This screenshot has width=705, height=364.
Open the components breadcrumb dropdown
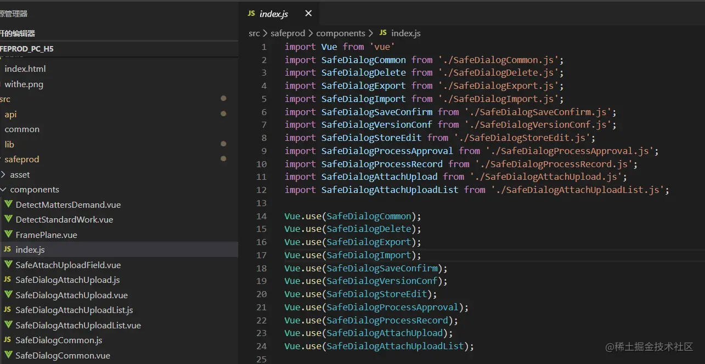pos(340,33)
